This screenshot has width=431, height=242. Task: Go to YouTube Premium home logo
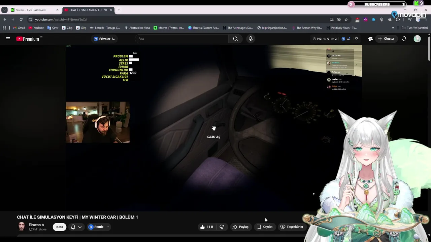28,39
